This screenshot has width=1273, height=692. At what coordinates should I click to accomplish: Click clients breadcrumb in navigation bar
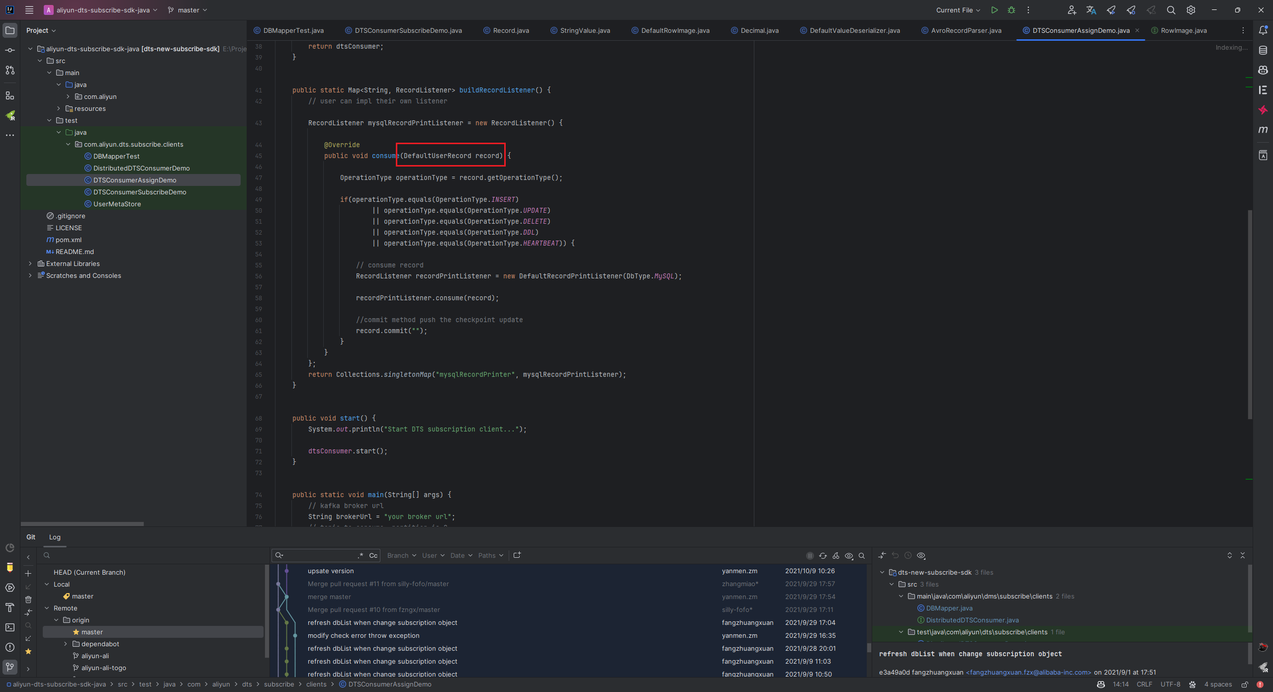316,685
